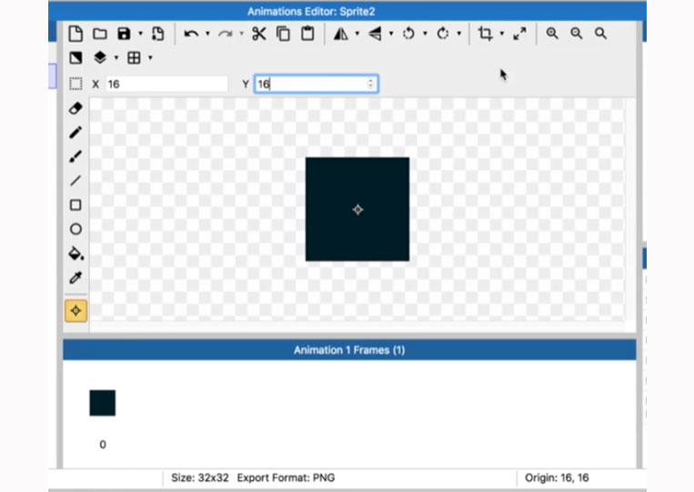Screen dimensions: 694x492
Task: Mirror image horizontally
Action: pyautogui.click(x=341, y=34)
